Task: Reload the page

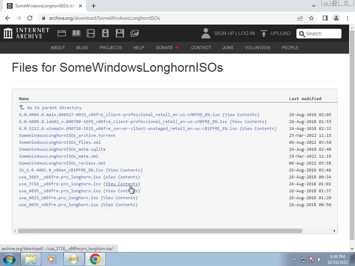Action: click(x=30, y=18)
